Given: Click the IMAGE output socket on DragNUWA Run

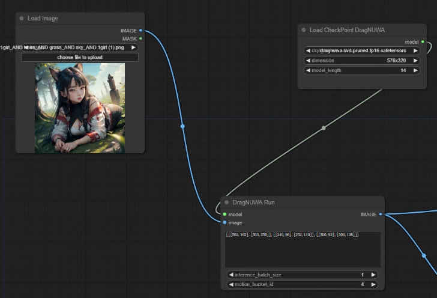Looking at the screenshot, I should click(x=381, y=214).
